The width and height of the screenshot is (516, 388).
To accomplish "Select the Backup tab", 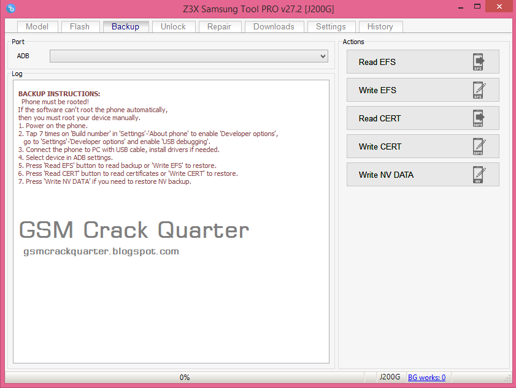I will (125, 26).
